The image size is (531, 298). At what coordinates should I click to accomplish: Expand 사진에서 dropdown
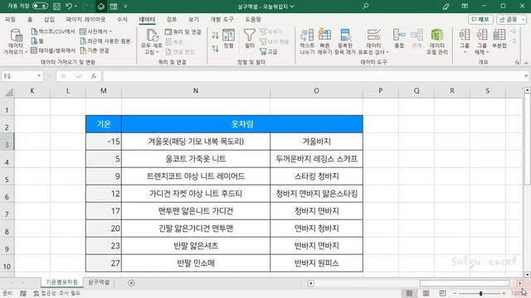[x=110, y=31]
